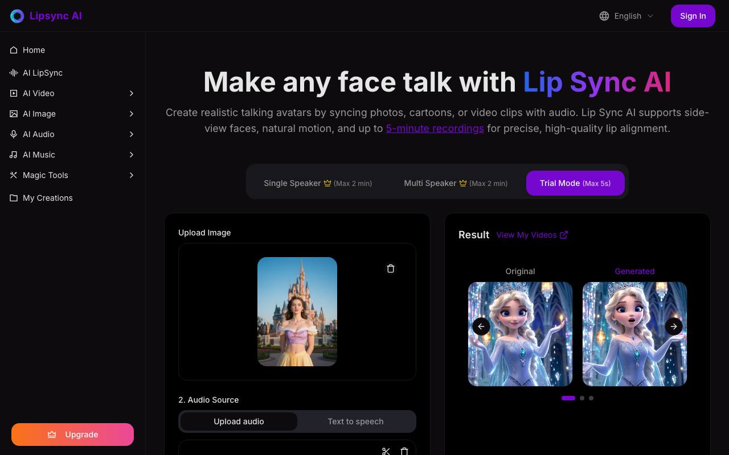729x455 pixels.
Task: Click the next arrow on result carousel
Action: click(x=674, y=326)
